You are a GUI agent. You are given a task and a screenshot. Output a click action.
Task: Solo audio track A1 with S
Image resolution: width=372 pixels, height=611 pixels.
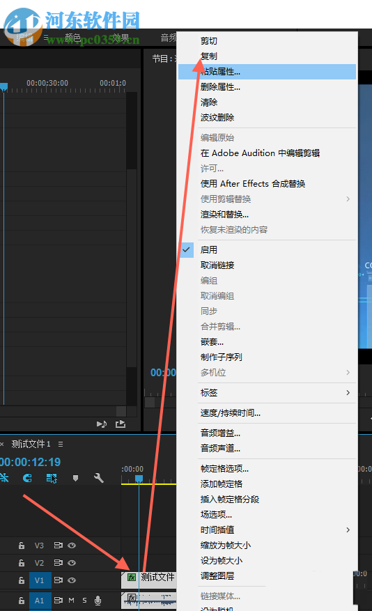point(84,601)
